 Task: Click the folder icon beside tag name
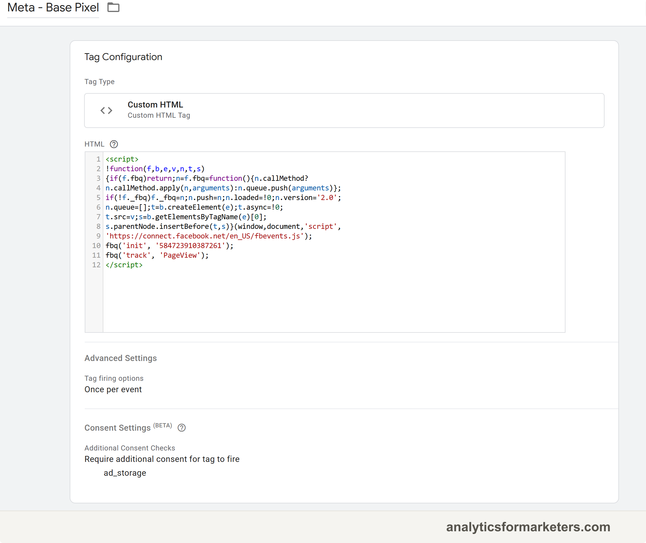click(x=113, y=8)
